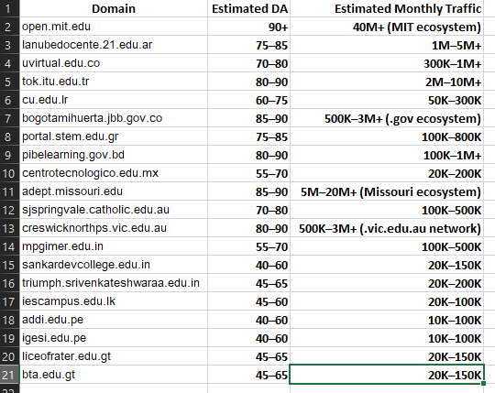495x393 pixels.
Task: Select the 40M+ (MIT ecosystem) traffic cell
Action: coord(387,27)
